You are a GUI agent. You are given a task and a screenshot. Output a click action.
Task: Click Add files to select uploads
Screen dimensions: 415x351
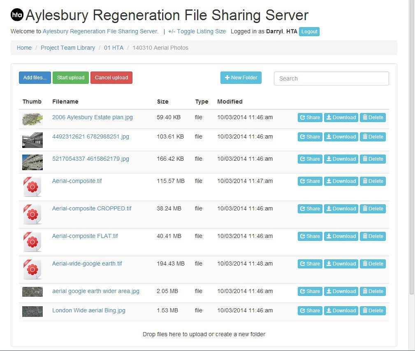(x=35, y=78)
